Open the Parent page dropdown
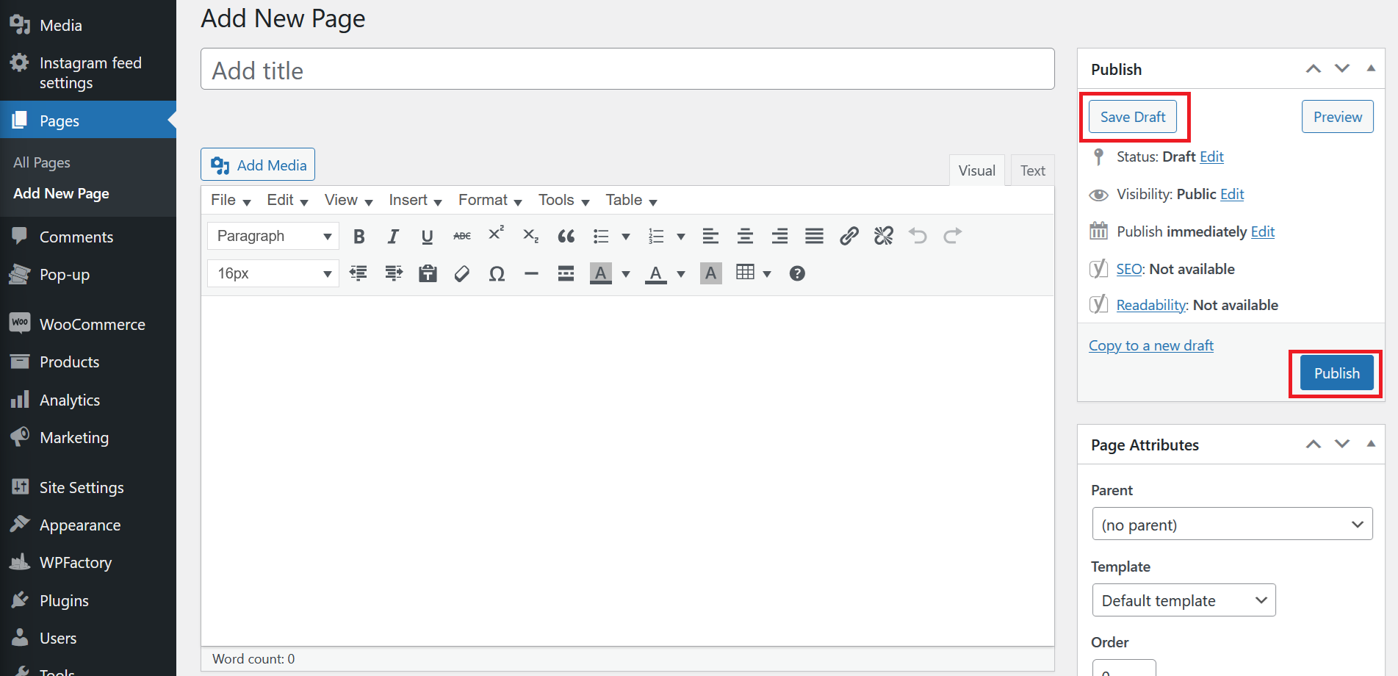 pyautogui.click(x=1232, y=524)
